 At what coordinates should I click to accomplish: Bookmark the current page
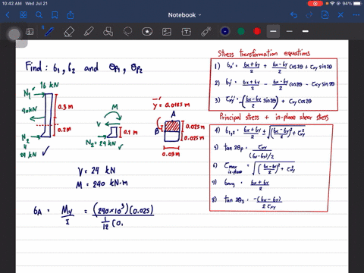coord(55,15)
